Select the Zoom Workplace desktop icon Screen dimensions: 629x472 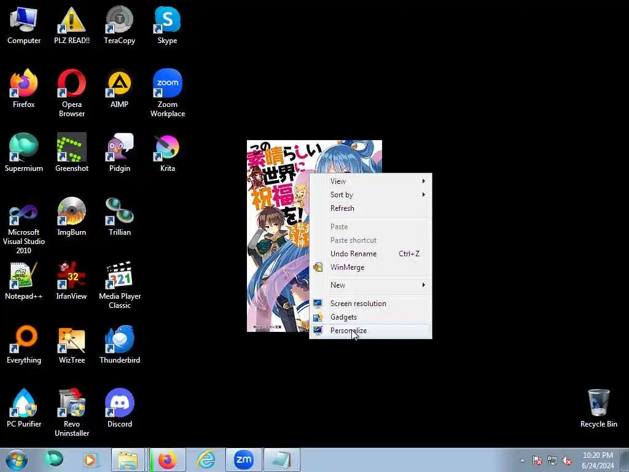pos(167,93)
